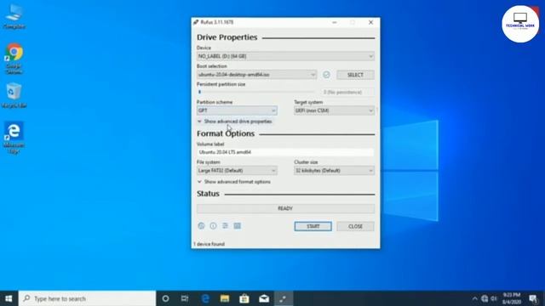
Task: Click the Volume label input field
Action: pyautogui.click(x=285, y=152)
